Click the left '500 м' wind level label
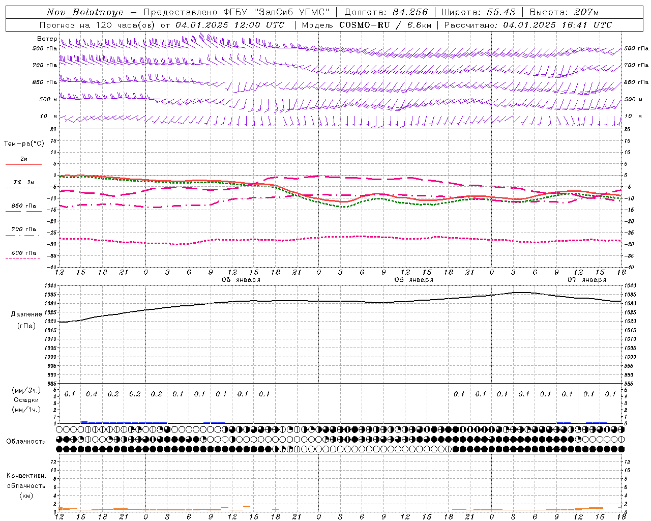Viewport: 651px width, 521px height. click(x=48, y=99)
